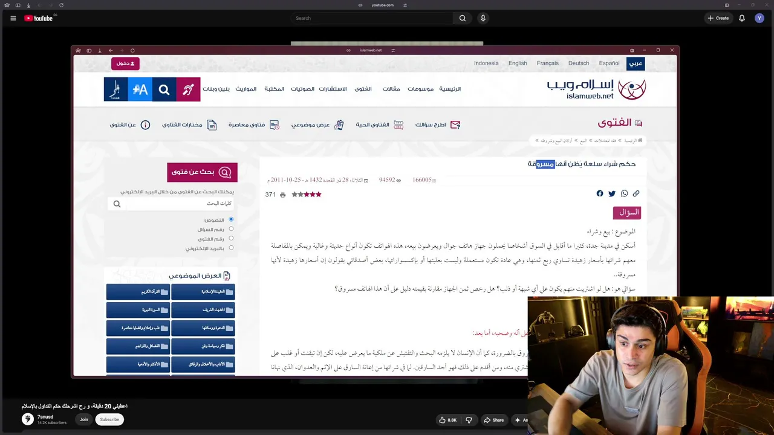The image size is (774, 435).
Task: Open فتاوى معاصرة contemporary fatwas link
Action: tap(254, 125)
